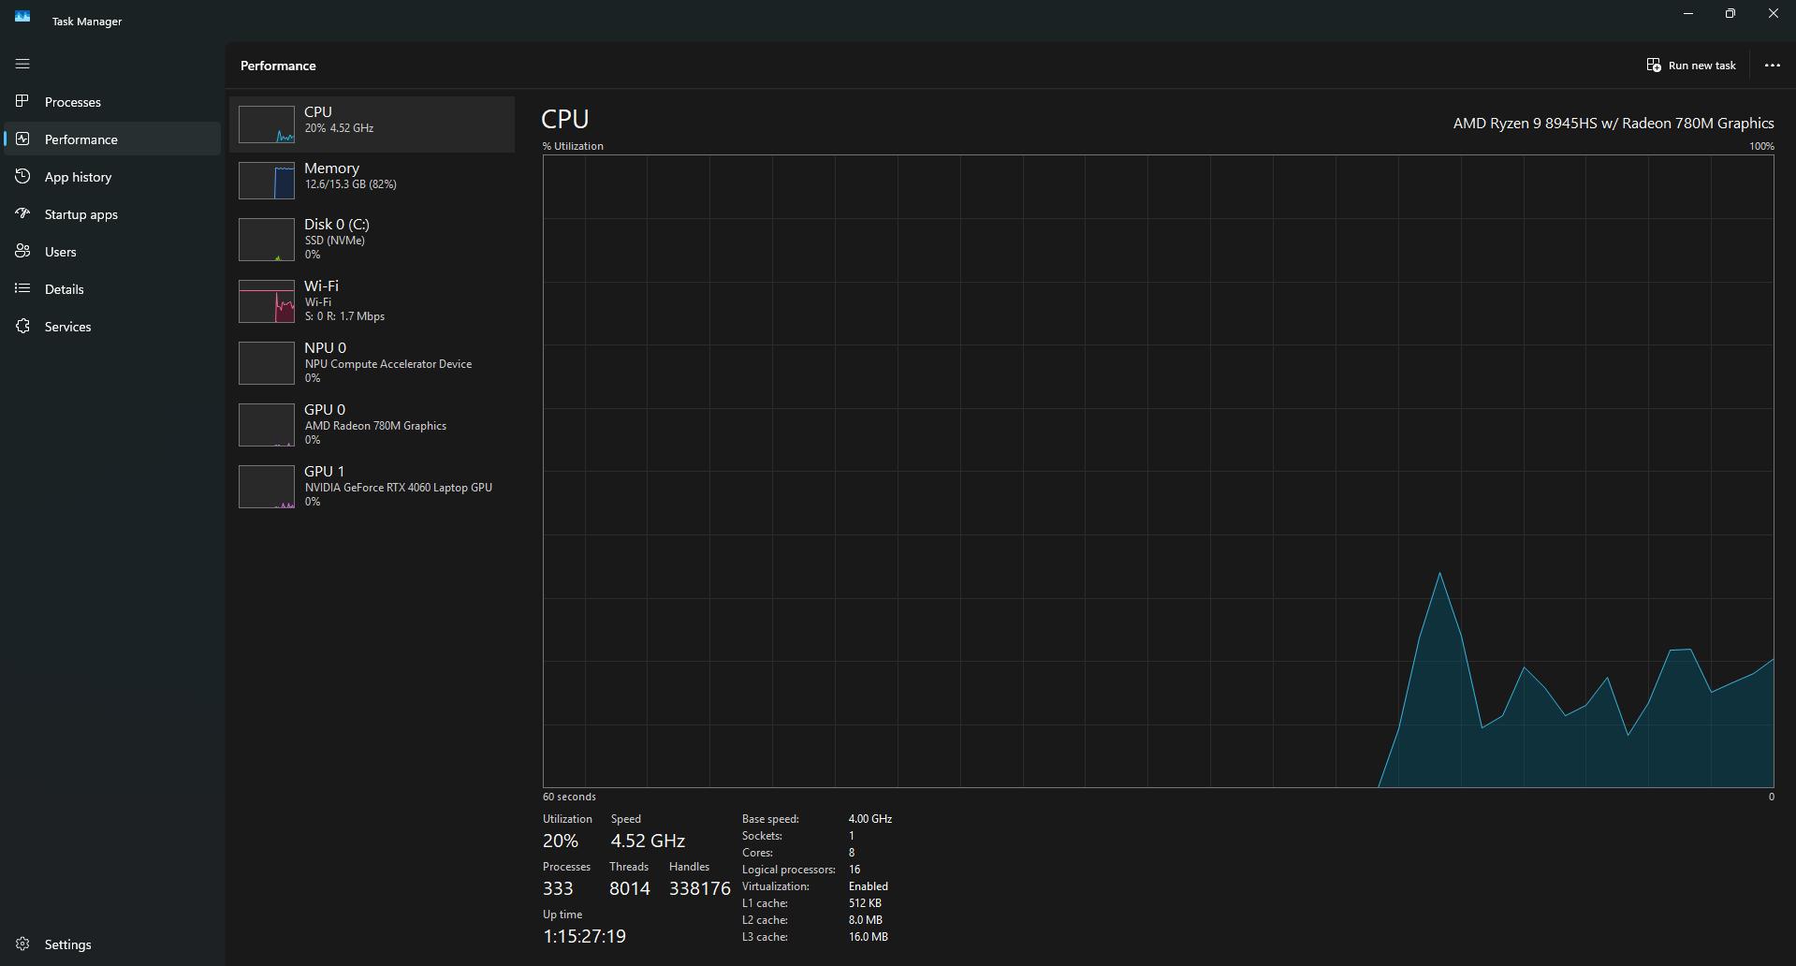Open Task Manager Settings
The width and height of the screenshot is (1796, 966).
point(112,944)
